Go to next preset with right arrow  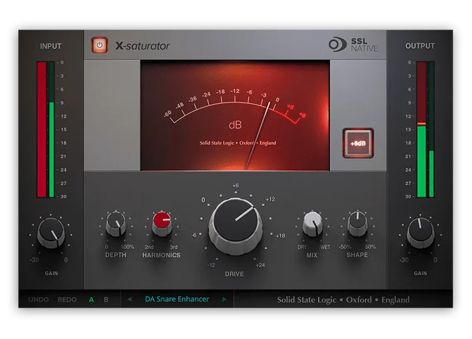224,299
